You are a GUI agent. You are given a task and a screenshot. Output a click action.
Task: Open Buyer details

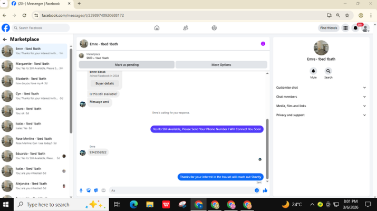pos(104,83)
